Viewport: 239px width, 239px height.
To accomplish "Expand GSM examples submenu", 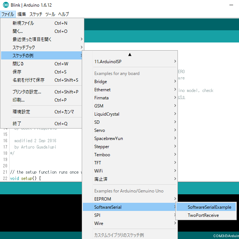I will (130, 106).
